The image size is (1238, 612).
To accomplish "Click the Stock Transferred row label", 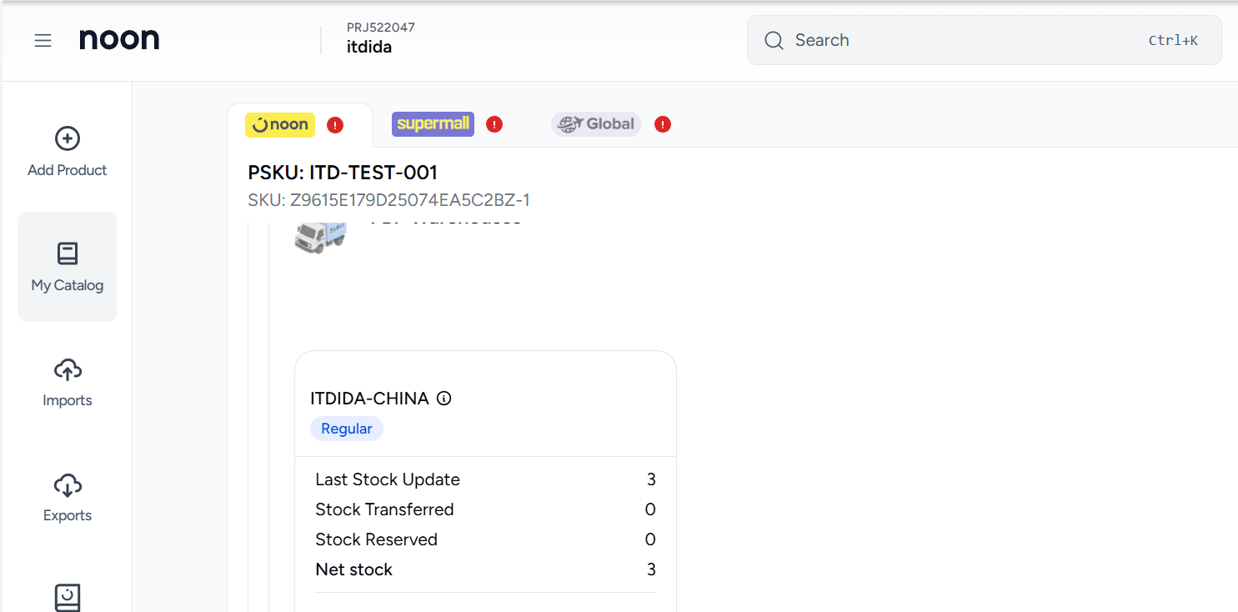I will 384,509.
